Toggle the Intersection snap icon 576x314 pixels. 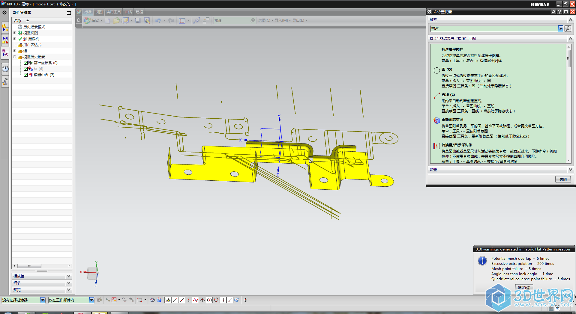(202, 300)
